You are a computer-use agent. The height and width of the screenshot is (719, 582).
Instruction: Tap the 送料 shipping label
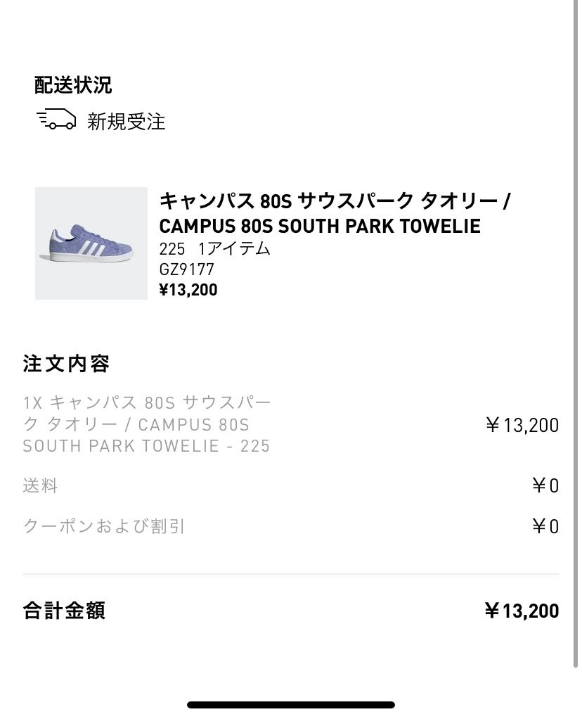(40, 485)
